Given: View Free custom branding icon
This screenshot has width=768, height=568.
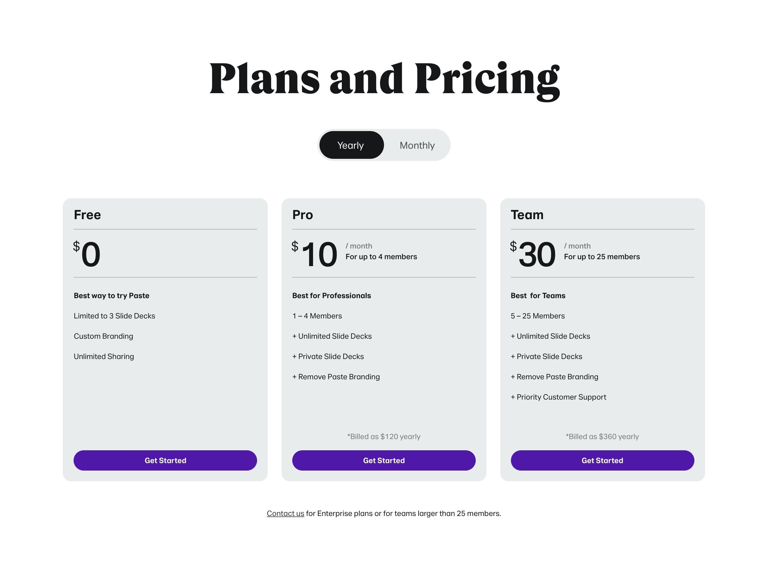Looking at the screenshot, I should coord(103,335).
